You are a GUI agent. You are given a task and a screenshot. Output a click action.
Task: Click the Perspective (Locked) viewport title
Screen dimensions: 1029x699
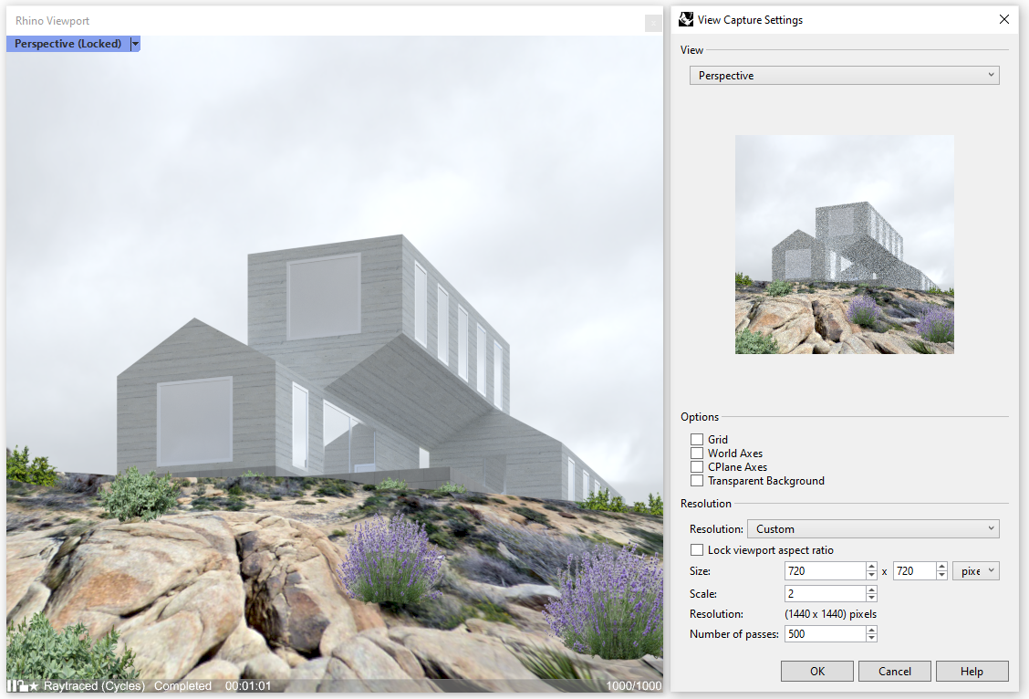coord(68,44)
